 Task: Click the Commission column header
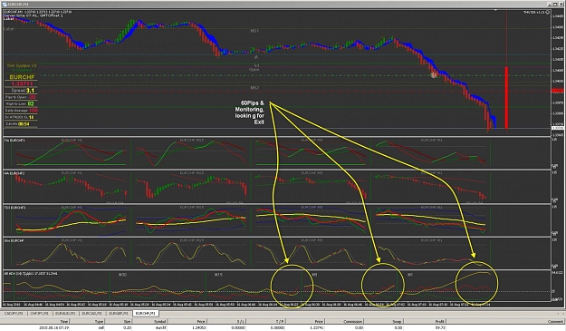click(352, 321)
